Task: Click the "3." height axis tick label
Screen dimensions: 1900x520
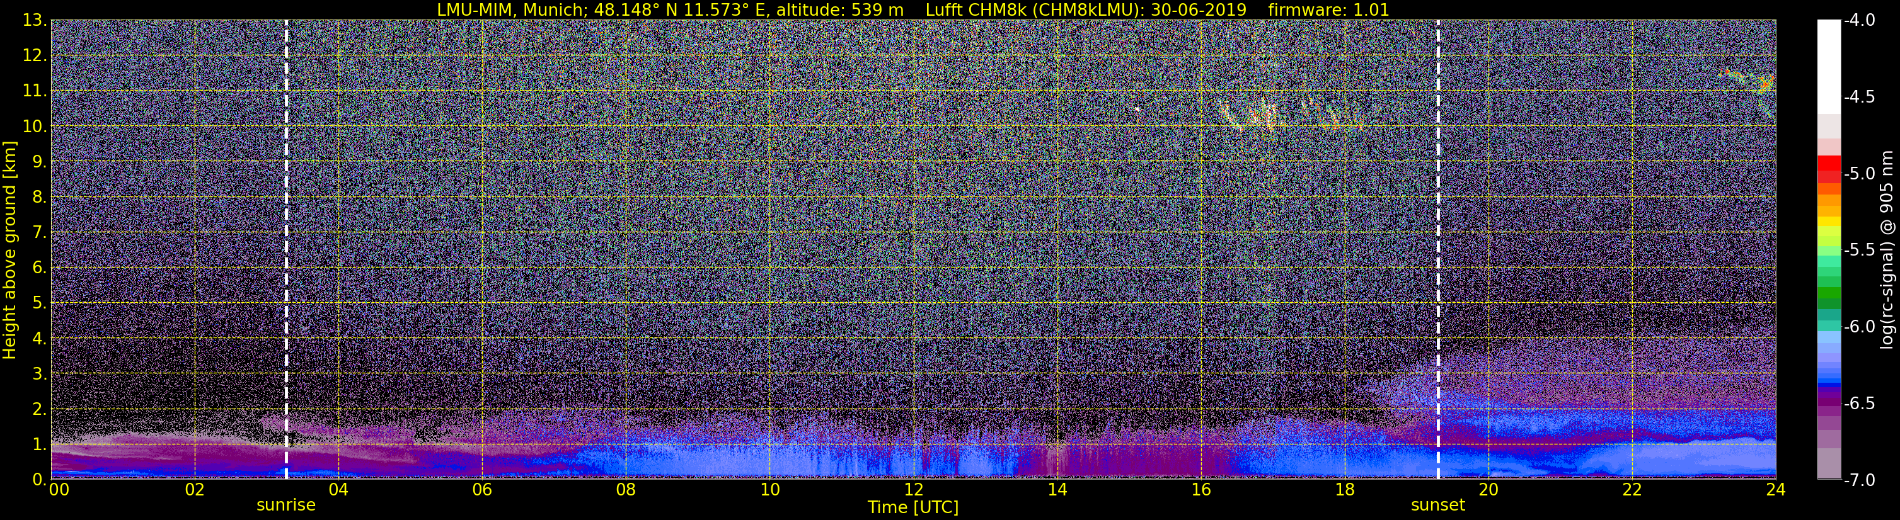Action: click(x=39, y=374)
